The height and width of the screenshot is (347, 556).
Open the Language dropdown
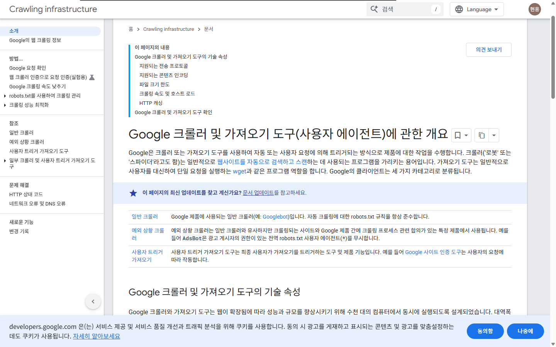click(477, 9)
